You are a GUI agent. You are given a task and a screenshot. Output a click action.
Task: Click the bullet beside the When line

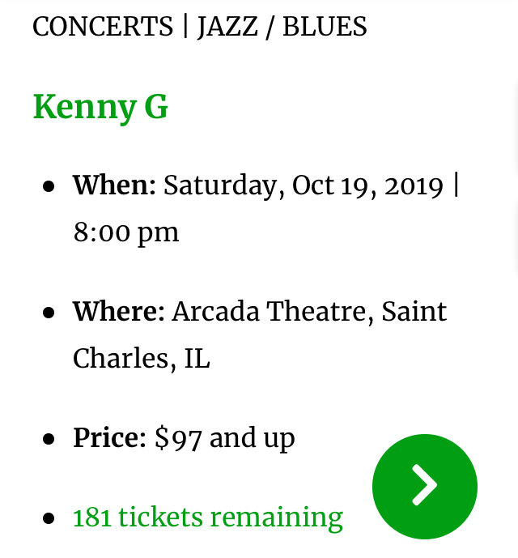[x=49, y=186]
